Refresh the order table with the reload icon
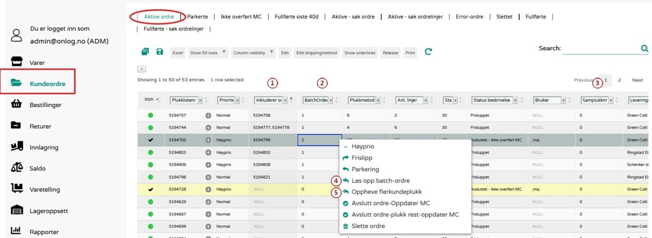This screenshot has height=238, width=652. coord(428,52)
